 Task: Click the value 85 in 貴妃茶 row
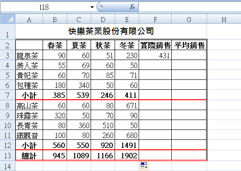(x=103, y=75)
